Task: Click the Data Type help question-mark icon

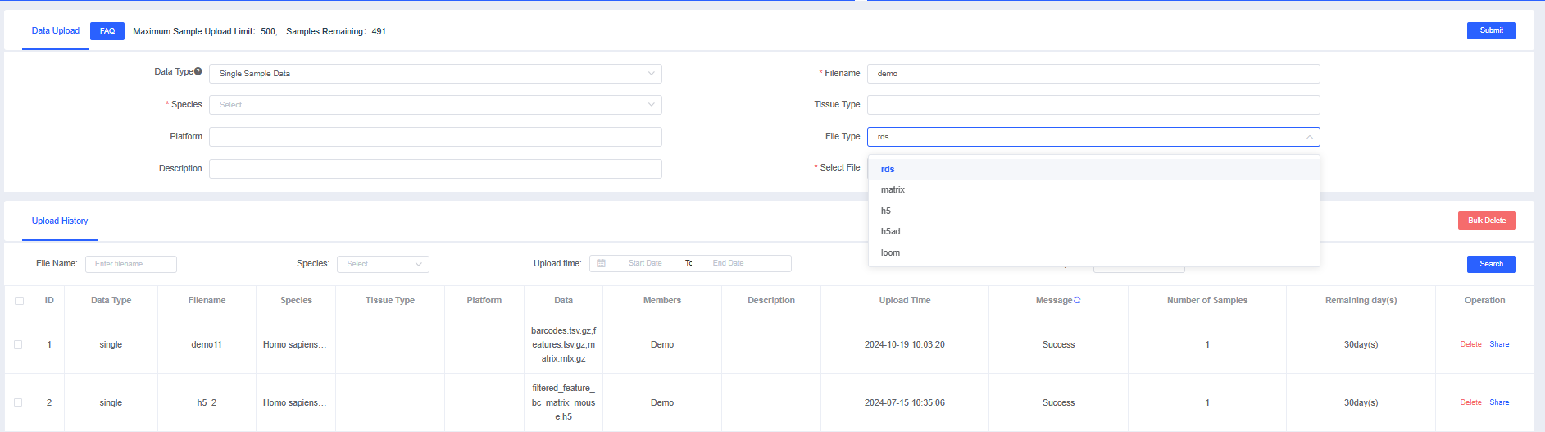Action: (198, 71)
